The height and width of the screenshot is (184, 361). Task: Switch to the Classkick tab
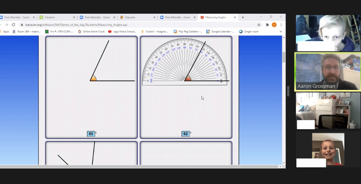54,17
